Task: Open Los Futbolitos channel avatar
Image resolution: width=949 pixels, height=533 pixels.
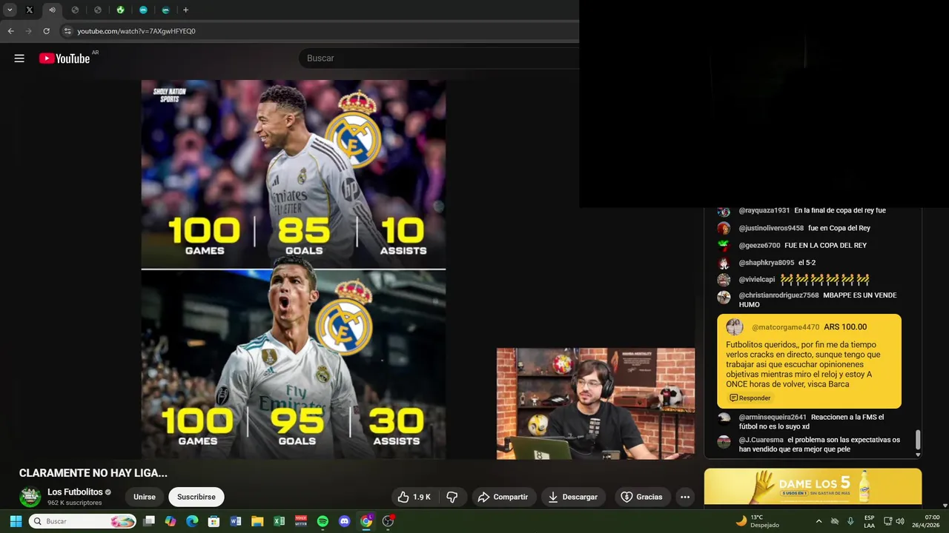Action: click(x=30, y=497)
